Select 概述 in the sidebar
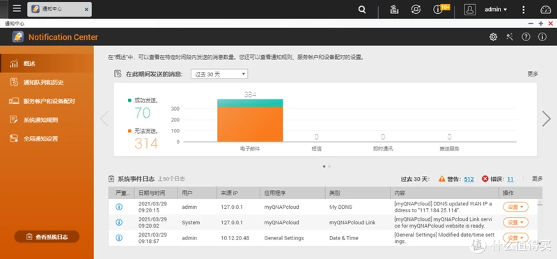The image size is (557, 259). point(47,64)
